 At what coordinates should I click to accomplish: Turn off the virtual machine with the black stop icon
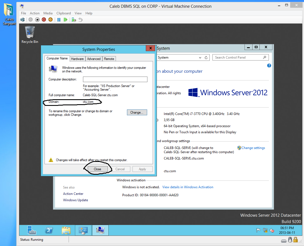[37, 20]
